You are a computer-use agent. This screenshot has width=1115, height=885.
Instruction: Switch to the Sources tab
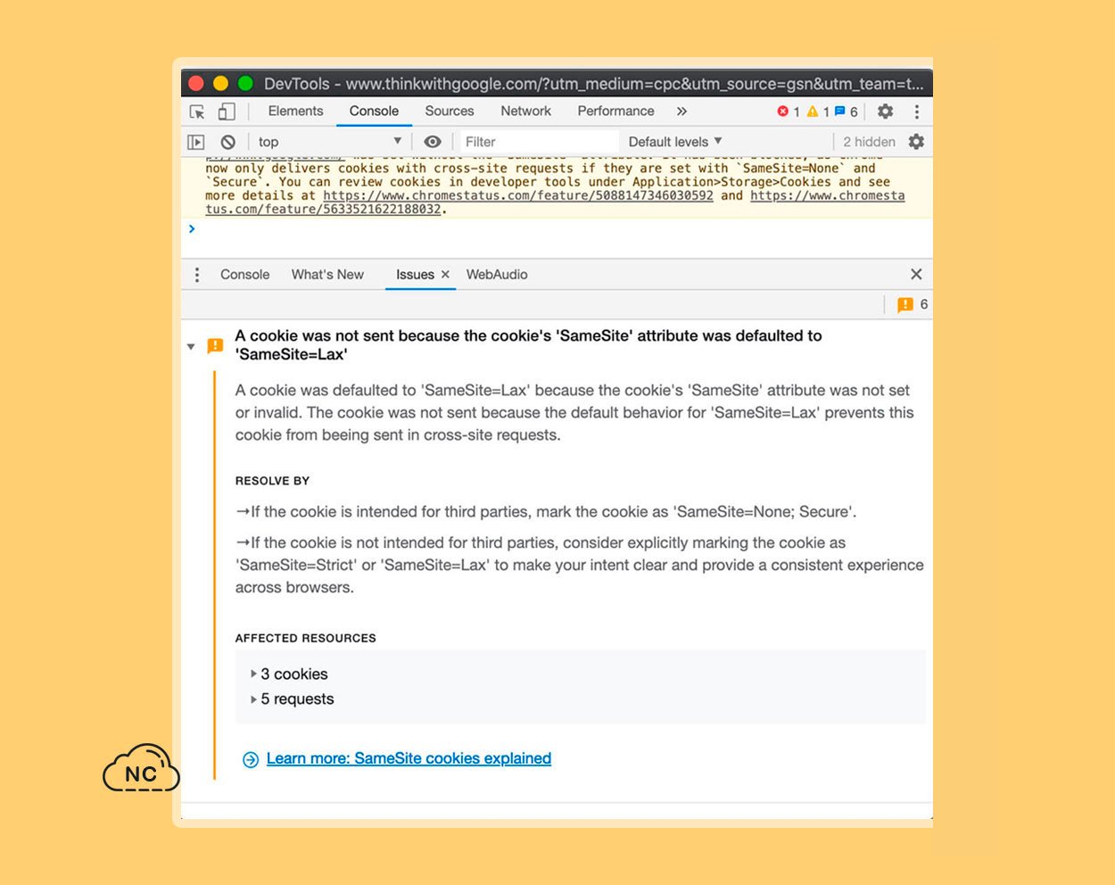point(450,111)
